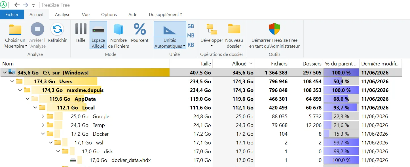Click the 15,3 % bar for Docker
Screen dimensions: 410x167
click(341, 134)
